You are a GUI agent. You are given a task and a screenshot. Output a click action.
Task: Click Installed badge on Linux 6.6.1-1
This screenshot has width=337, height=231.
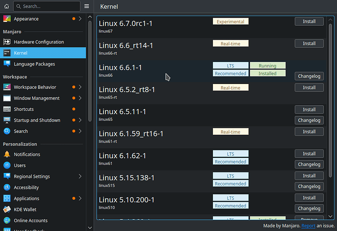268,73
